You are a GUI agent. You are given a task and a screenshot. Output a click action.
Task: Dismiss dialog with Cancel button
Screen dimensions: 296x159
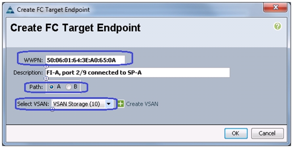coord(267,134)
